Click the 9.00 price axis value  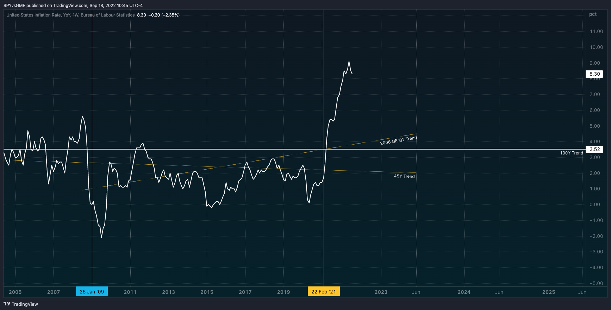[x=595, y=63]
